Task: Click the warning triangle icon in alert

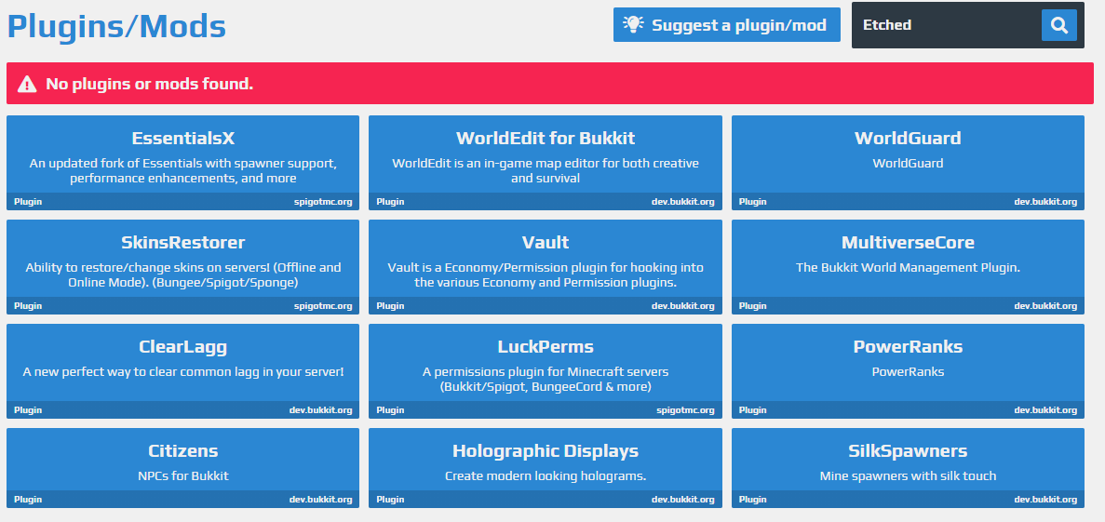Action: click(x=27, y=84)
